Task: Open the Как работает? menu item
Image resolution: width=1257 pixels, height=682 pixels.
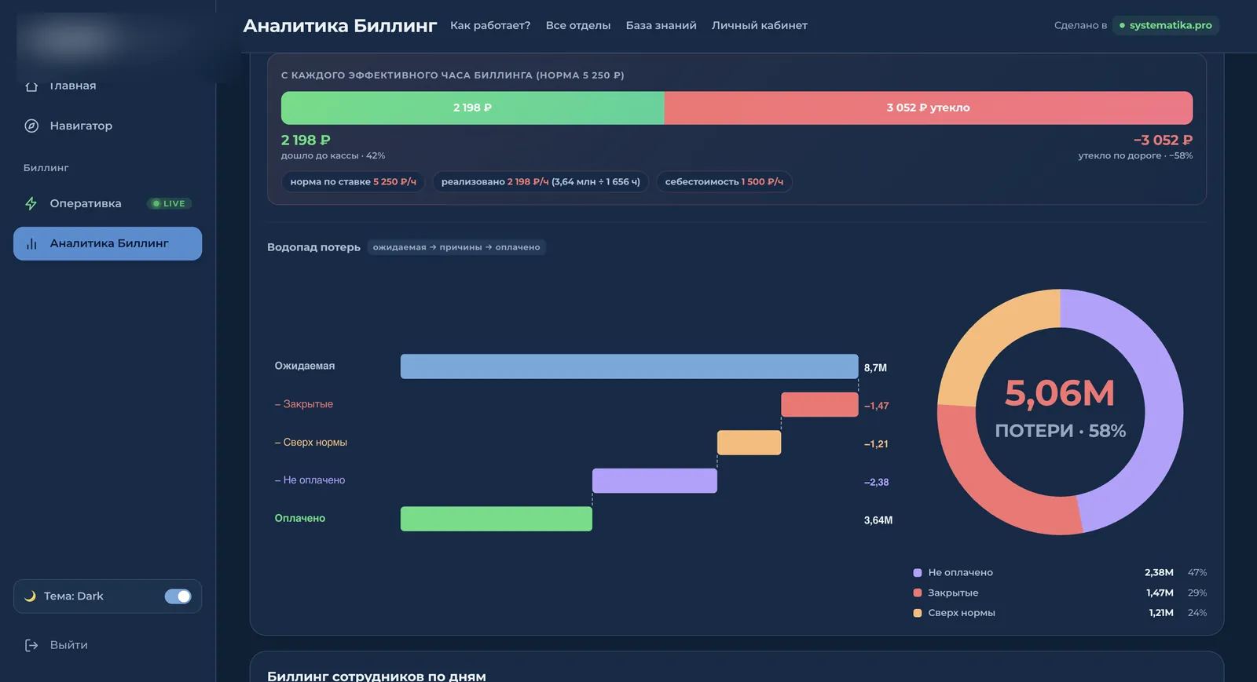Action: 490,25
